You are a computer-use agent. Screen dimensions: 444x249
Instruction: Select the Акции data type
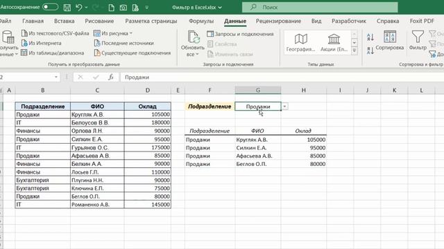pyautogui.click(x=334, y=42)
